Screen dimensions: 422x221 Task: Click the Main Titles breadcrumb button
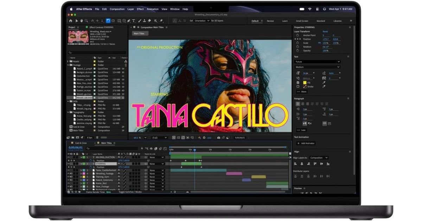(x=140, y=34)
